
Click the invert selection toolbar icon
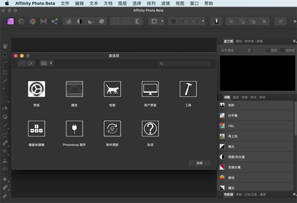click(x=138, y=21)
